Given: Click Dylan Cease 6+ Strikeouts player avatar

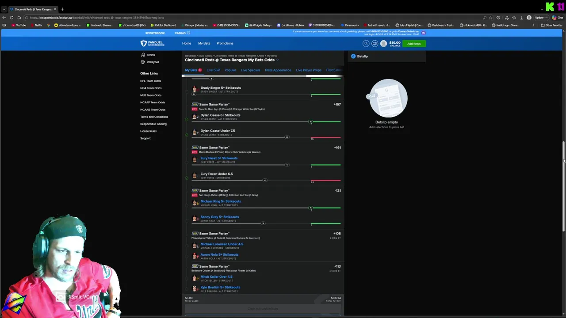Looking at the screenshot, I should (x=195, y=117).
